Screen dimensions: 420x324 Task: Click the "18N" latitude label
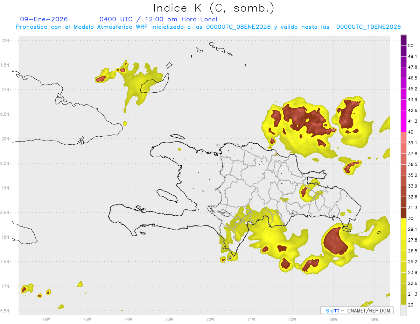coord(6,237)
